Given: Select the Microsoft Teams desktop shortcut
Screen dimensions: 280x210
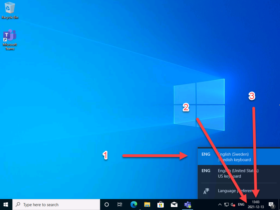Looking at the screenshot, I should click(x=10, y=40).
